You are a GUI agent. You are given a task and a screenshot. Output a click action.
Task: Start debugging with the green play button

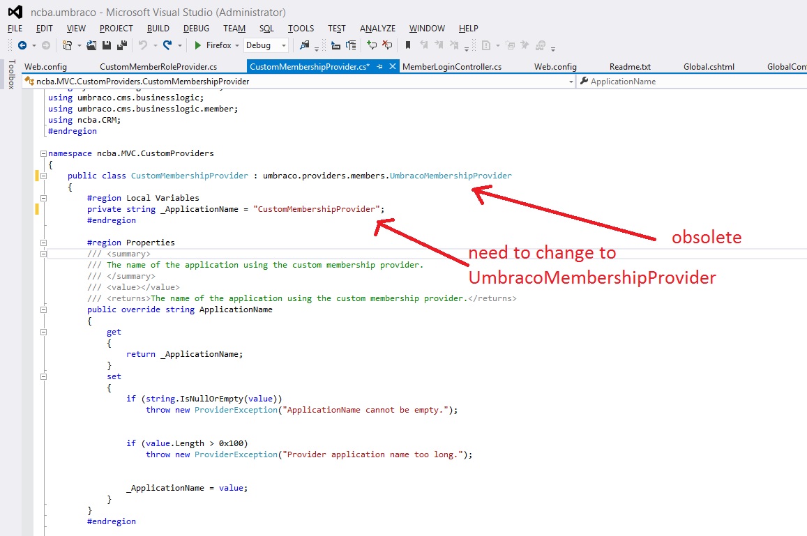point(197,45)
